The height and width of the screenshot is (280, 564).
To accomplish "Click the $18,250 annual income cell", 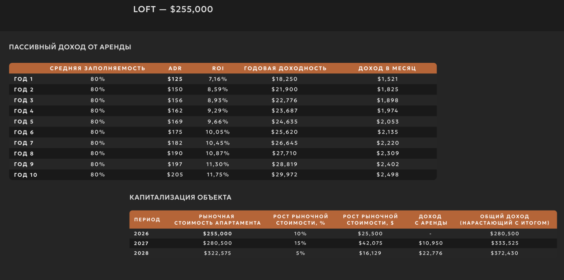I will [285, 79].
